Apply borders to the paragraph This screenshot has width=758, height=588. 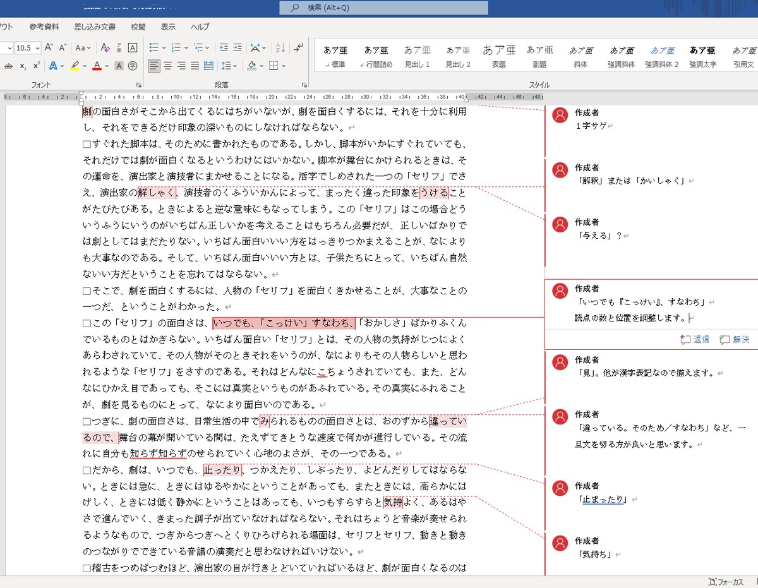[274, 66]
